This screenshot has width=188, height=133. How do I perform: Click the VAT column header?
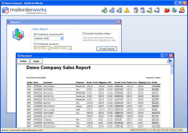[109, 82]
